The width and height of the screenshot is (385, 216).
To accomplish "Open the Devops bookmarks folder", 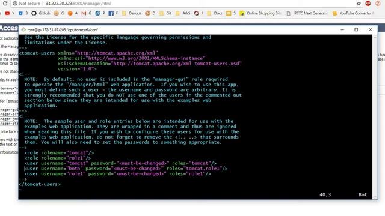I will 132,13.
